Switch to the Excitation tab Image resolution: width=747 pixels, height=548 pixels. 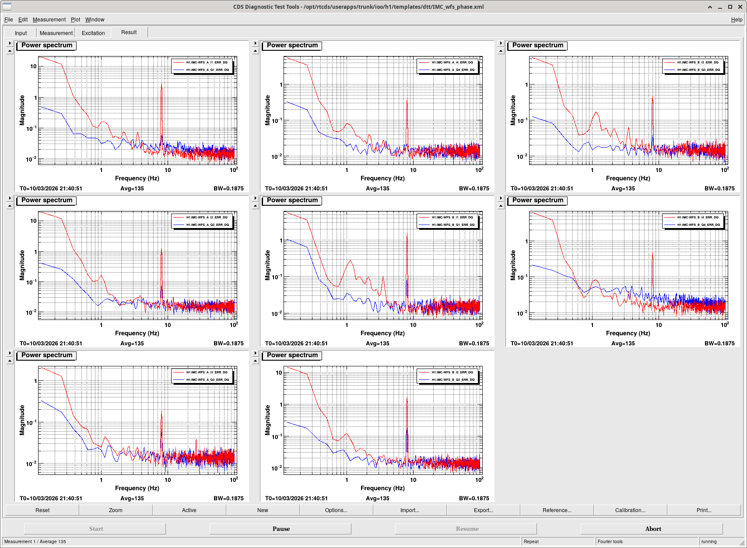(x=93, y=33)
